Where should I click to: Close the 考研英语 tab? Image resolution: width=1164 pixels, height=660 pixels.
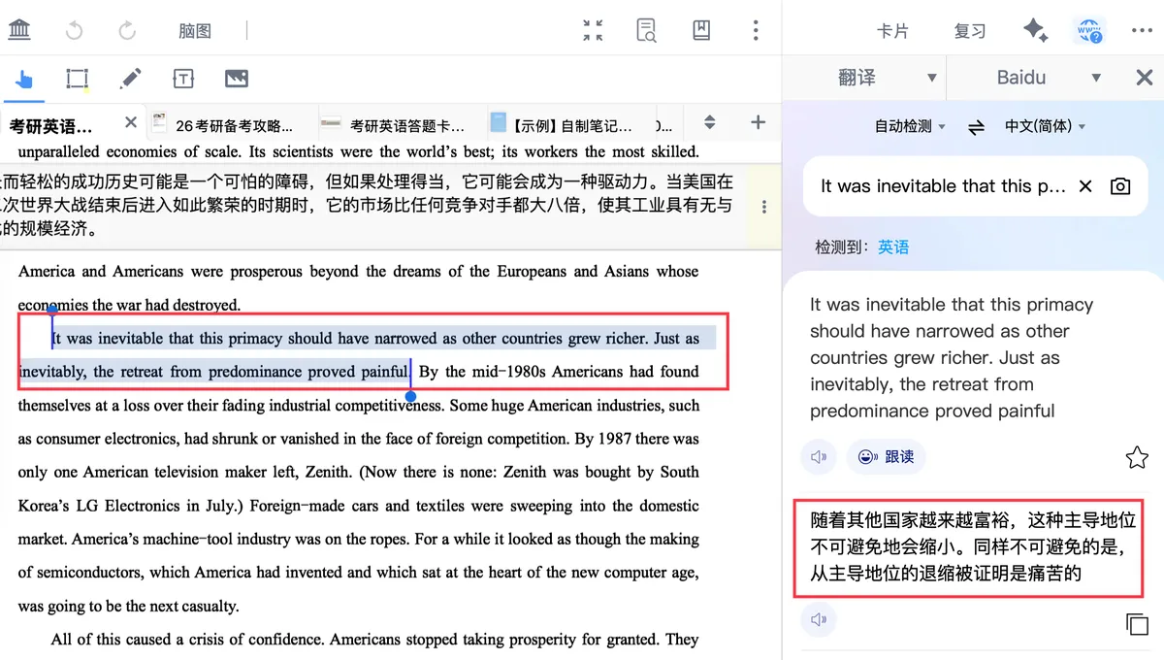pos(131,122)
